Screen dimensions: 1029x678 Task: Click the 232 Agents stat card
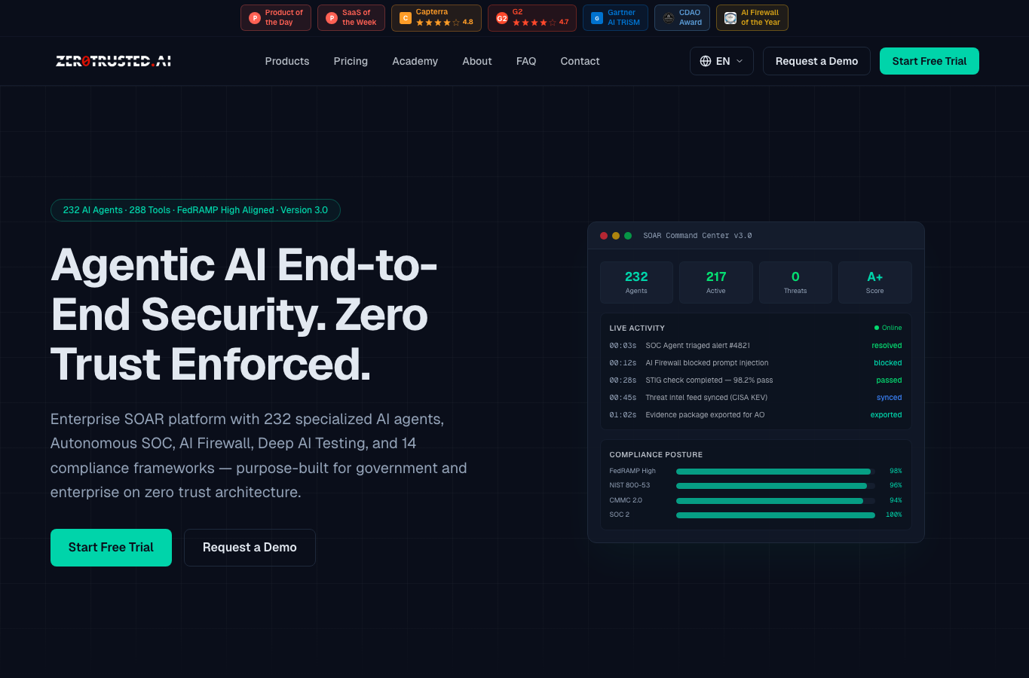pyautogui.click(x=636, y=282)
